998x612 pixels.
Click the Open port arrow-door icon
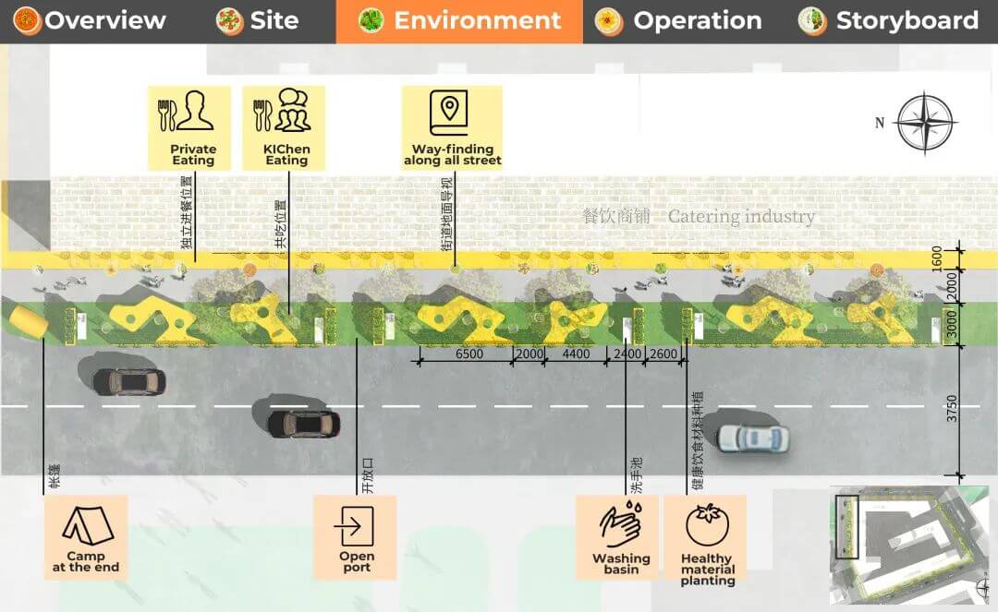354,526
